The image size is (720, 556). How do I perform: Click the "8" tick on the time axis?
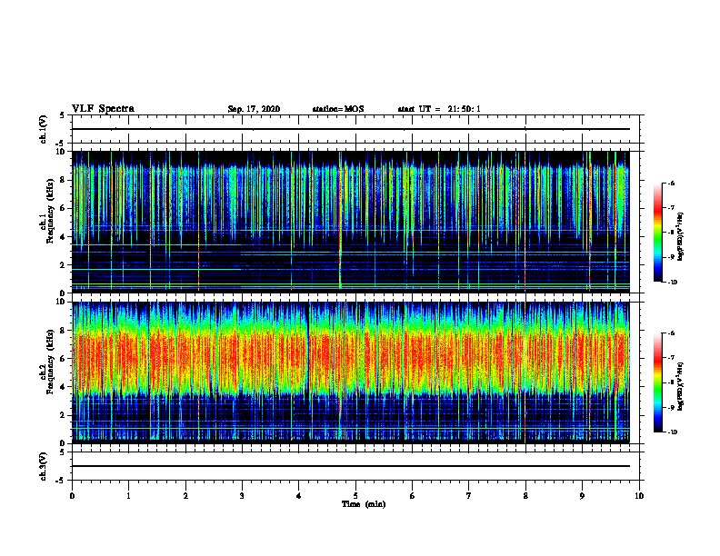tap(525, 496)
